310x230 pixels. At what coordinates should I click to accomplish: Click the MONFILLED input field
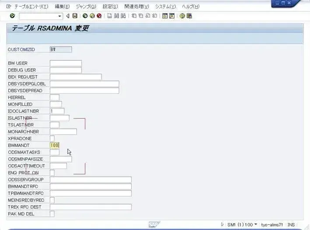coord(56,104)
